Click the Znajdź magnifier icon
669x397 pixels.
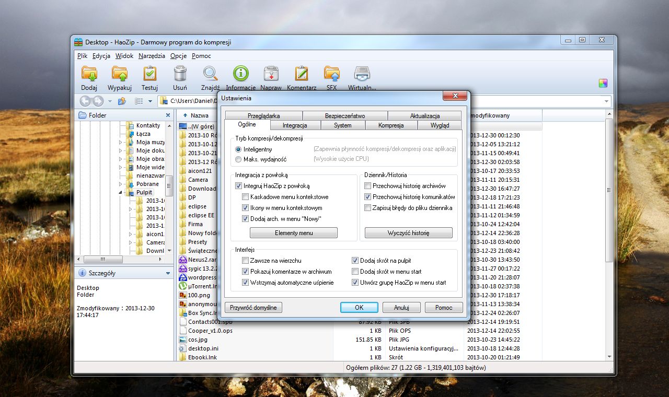[x=210, y=74]
